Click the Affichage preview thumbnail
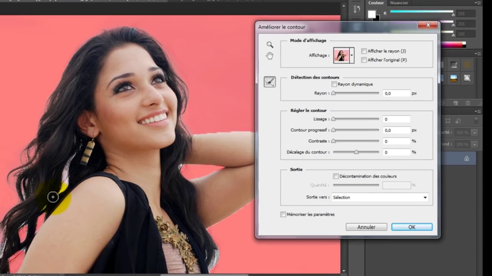492x276 pixels. click(341, 56)
